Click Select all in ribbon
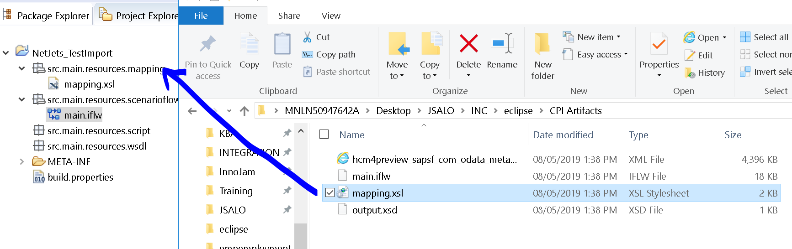This screenshot has width=792, height=249. (764, 37)
